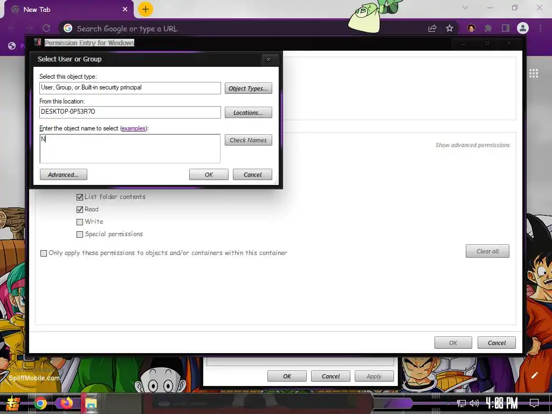The image size is (552, 414).
Task: Open the notification center
Action: coord(534,403)
